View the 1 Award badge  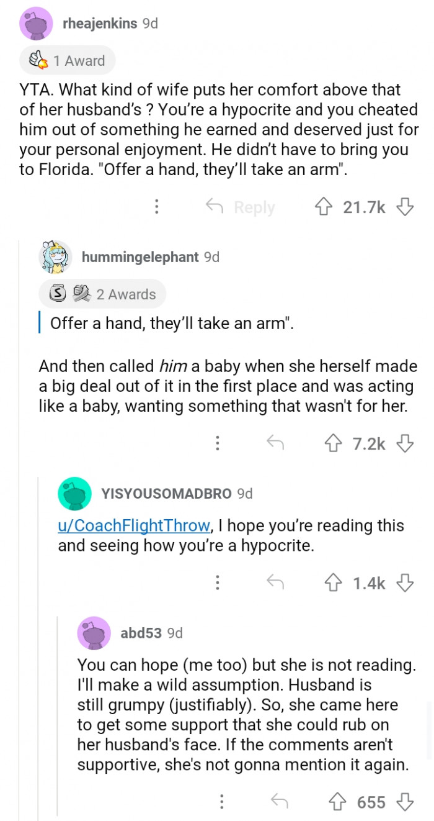[x=68, y=60]
